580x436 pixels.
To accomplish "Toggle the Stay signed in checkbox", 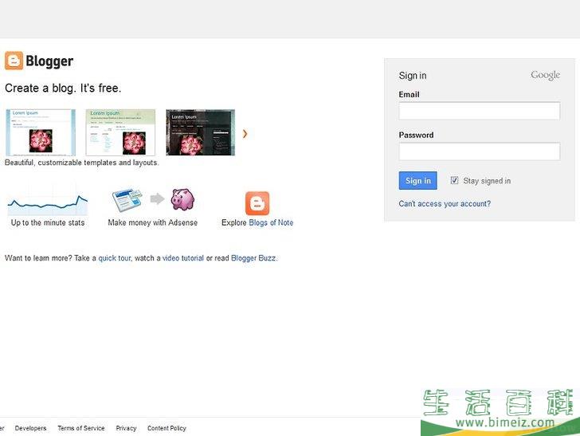I will 454,180.
